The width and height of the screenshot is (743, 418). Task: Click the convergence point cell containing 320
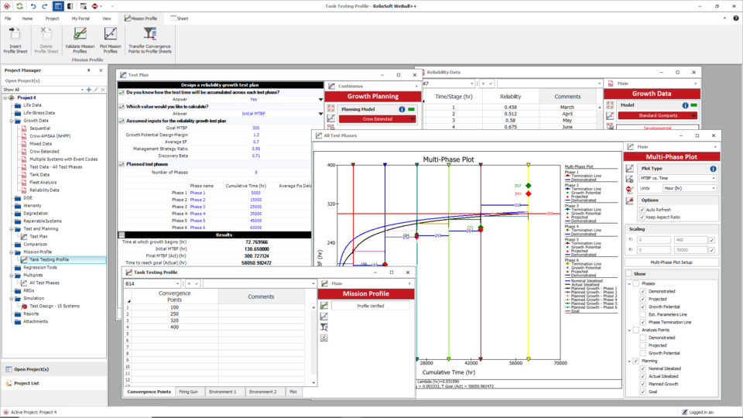tap(174, 320)
